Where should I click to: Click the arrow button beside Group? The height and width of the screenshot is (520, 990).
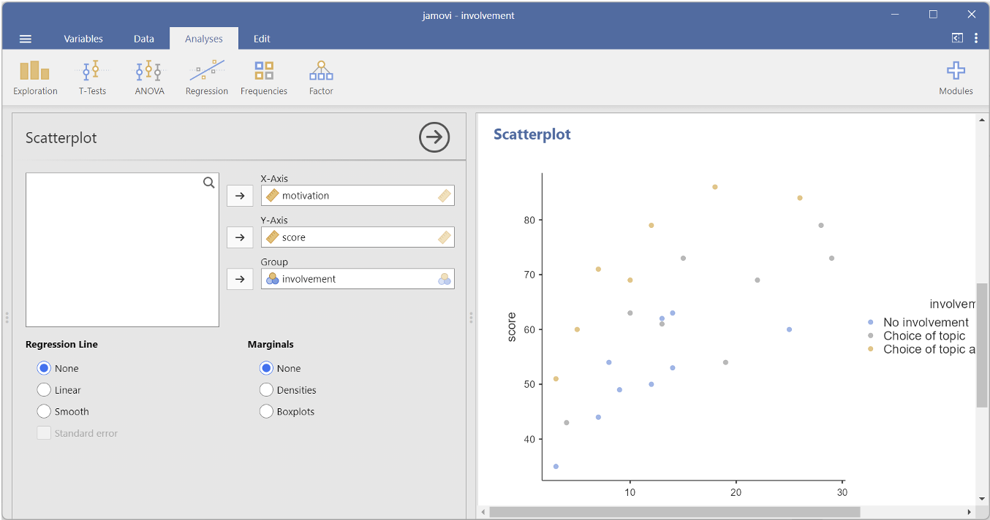tap(240, 279)
